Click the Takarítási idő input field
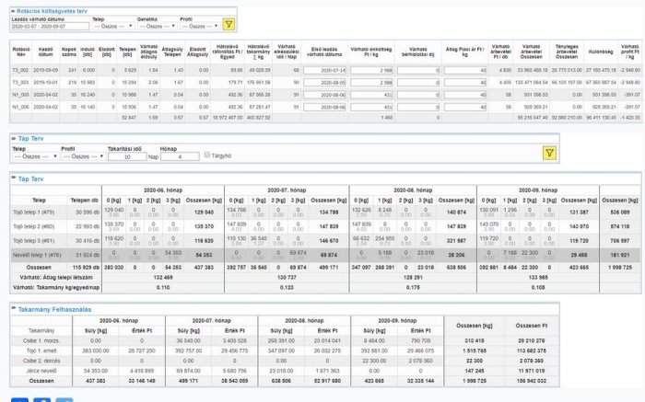This screenshot has height=402, width=645. point(126,156)
